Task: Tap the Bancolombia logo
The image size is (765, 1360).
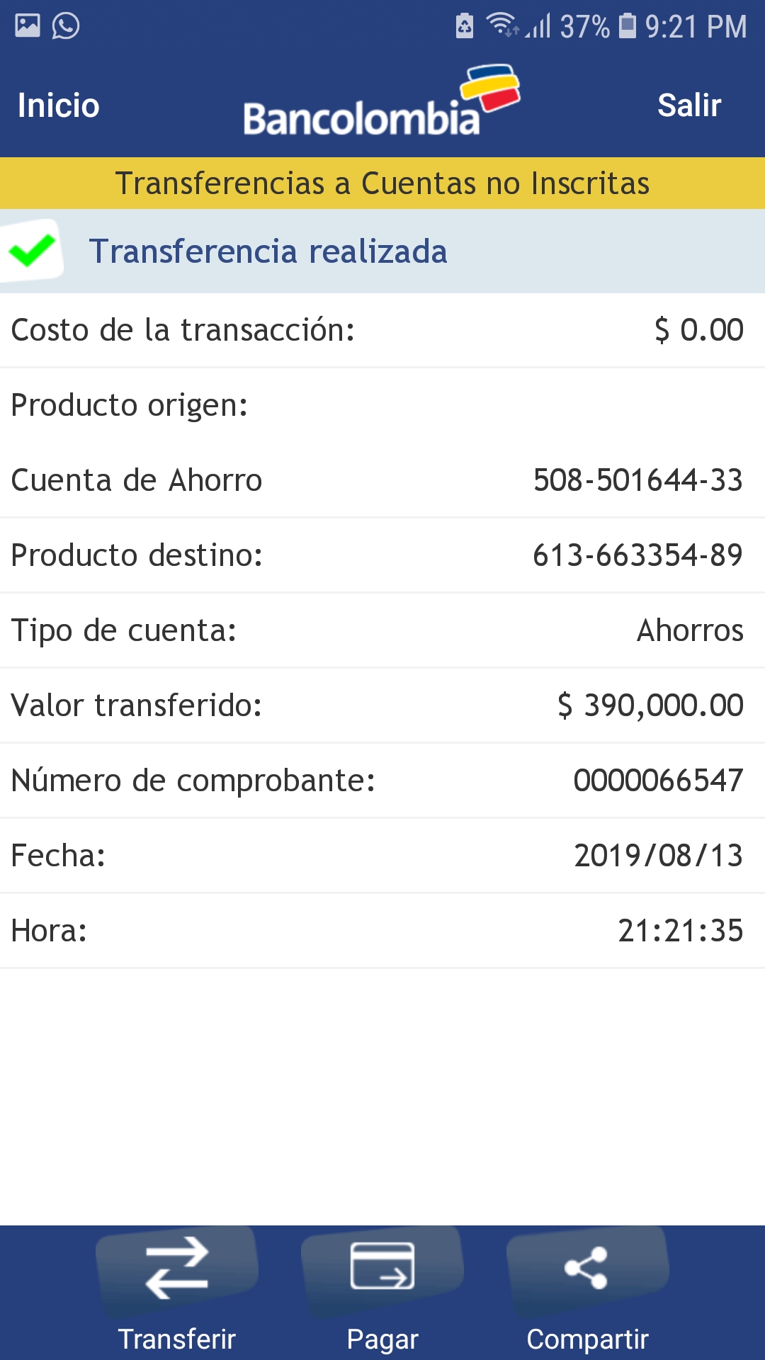Action: coord(381,104)
